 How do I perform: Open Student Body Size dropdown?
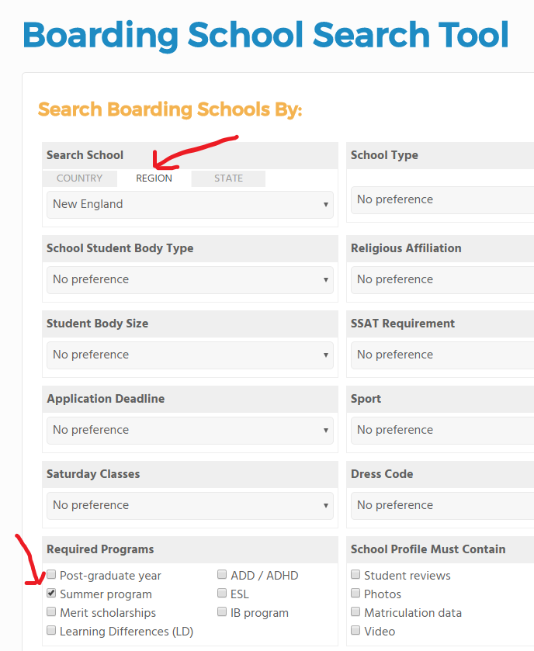189,355
